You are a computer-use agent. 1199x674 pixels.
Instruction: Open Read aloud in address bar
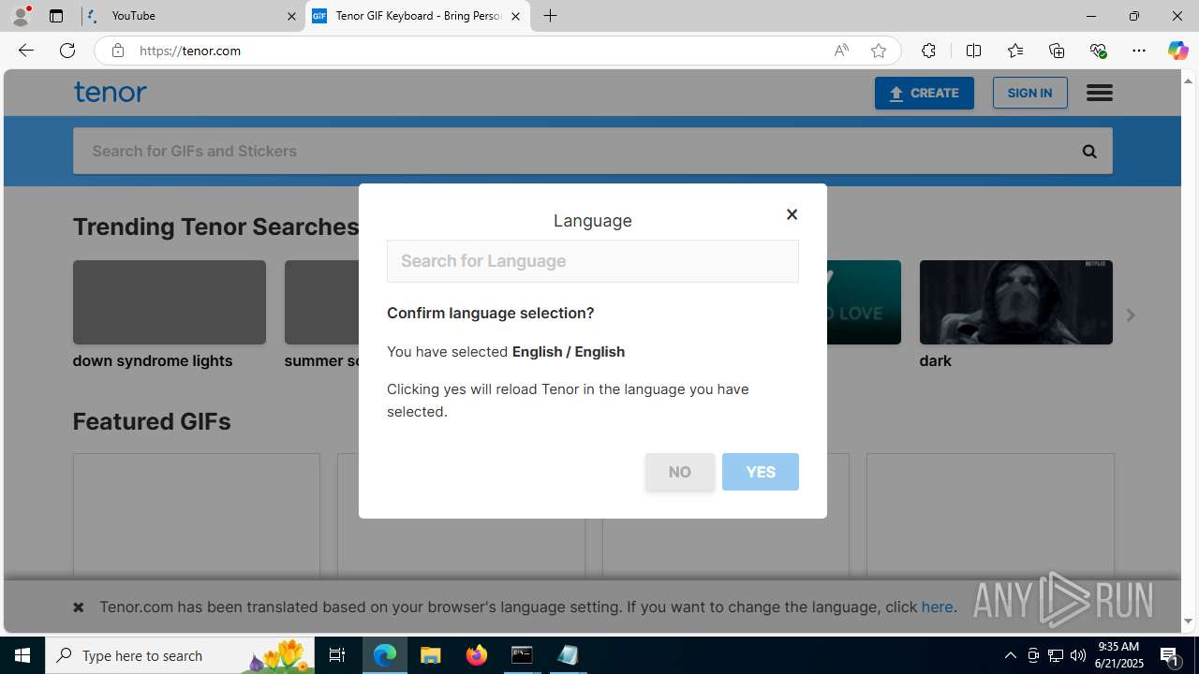coord(841,51)
